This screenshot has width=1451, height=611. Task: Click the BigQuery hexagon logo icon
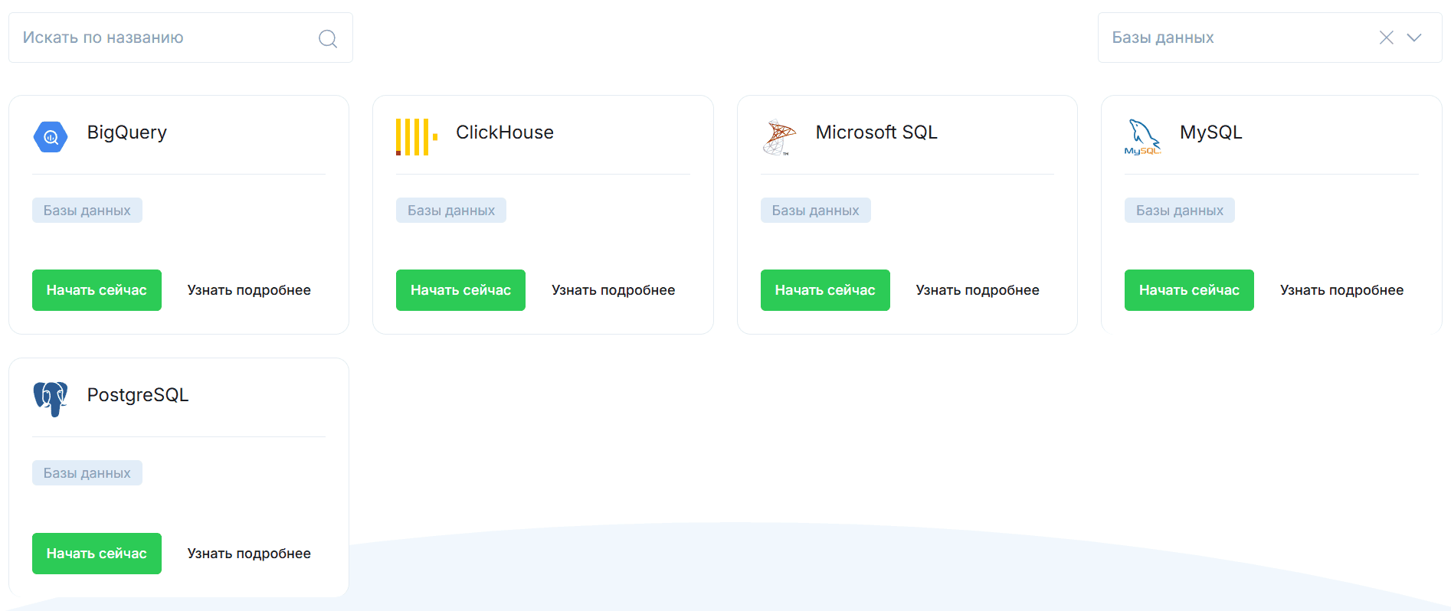click(51, 137)
